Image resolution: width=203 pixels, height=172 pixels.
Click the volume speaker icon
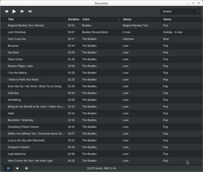point(30,12)
